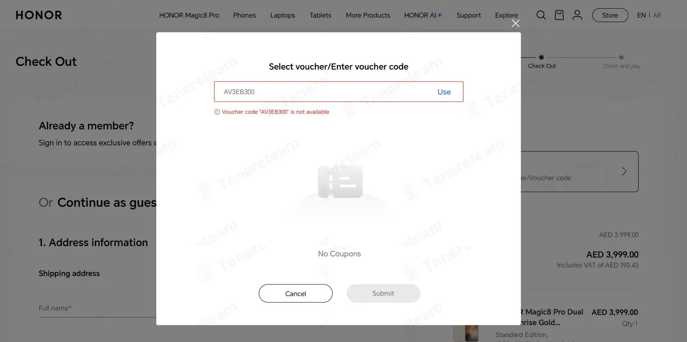Open the user account icon
Viewport: 687px width, 342px height.
(577, 15)
